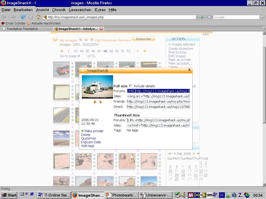The image size is (266, 199).
Task: View Digicam Data for the image
Action: tap(91, 142)
